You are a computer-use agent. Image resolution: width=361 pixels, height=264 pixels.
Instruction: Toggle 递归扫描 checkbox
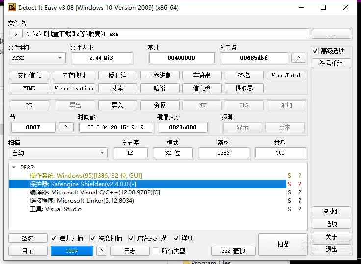pyautogui.click(x=54, y=238)
